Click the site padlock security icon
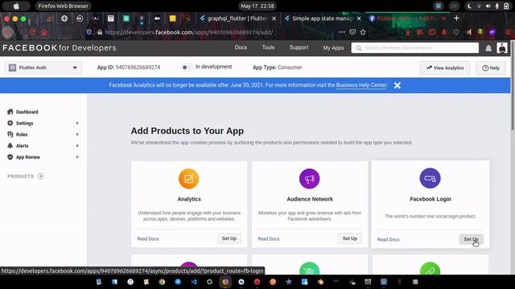 [100, 32]
